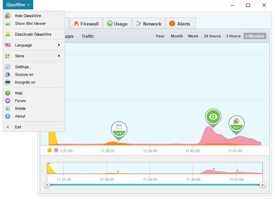Click the NEW app marker near 11:38
The height and width of the screenshot is (199, 275).
[x=119, y=130]
